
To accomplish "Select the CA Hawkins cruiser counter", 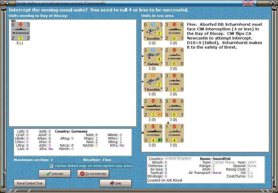I will tap(174, 133).
